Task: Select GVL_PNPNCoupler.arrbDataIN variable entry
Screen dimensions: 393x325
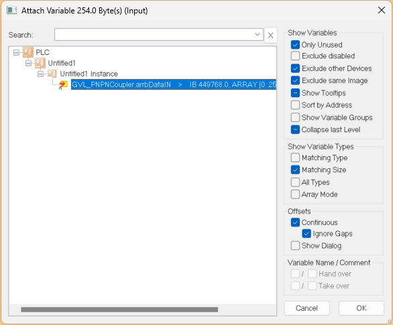Action: click(x=174, y=84)
